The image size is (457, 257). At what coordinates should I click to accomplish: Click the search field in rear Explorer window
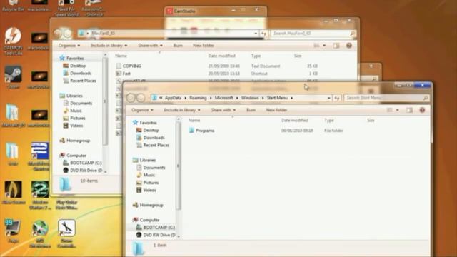pyautogui.click(x=313, y=34)
